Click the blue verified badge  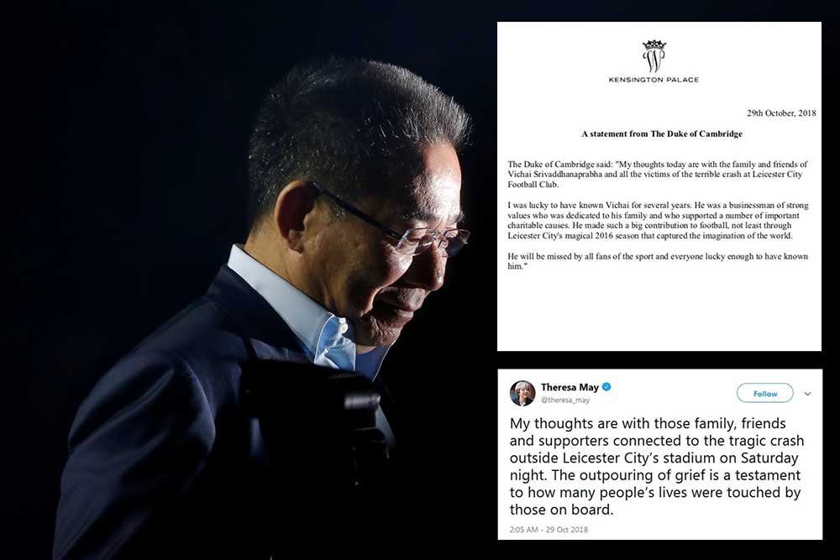coord(607,386)
